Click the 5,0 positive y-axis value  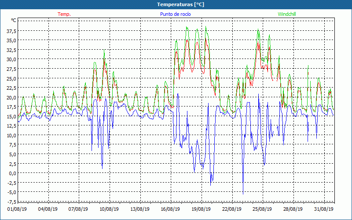[x=13, y=154]
